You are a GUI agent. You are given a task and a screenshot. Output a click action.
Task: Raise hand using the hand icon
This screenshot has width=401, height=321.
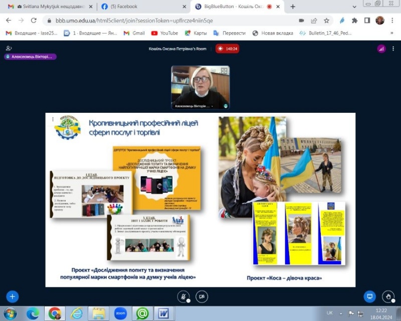point(388,296)
